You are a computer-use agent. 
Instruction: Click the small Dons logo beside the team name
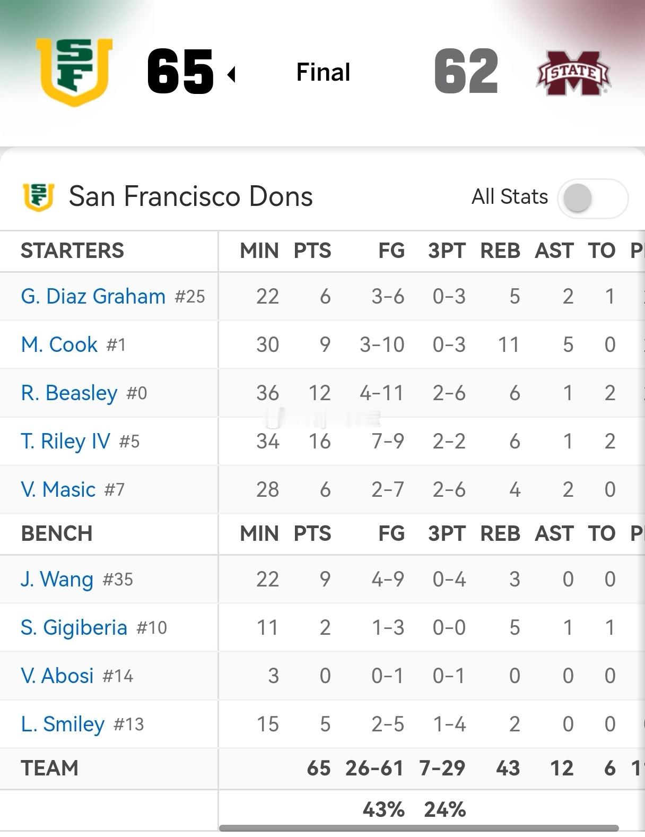pyautogui.click(x=39, y=197)
